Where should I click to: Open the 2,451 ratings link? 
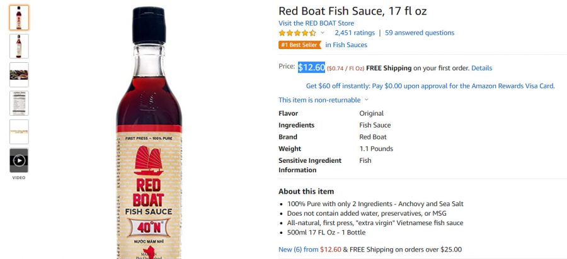(354, 33)
